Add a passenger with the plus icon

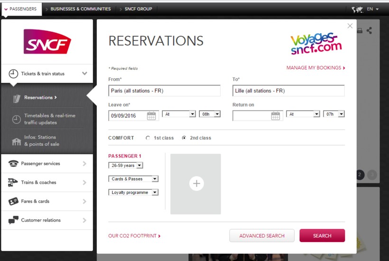click(x=196, y=184)
